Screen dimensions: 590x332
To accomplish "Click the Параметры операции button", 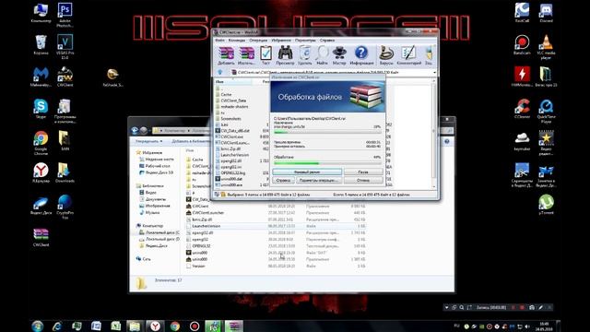I will pyautogui.click(x=319, y=181).
